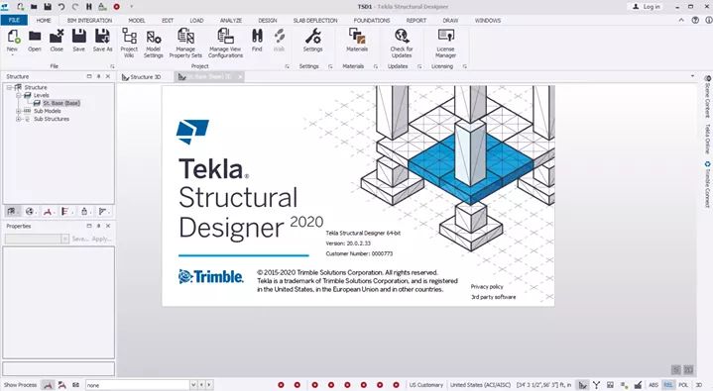Screen dimensions: 713x391
Task: Click the first process icon next to Show Process
Action: 48,385
